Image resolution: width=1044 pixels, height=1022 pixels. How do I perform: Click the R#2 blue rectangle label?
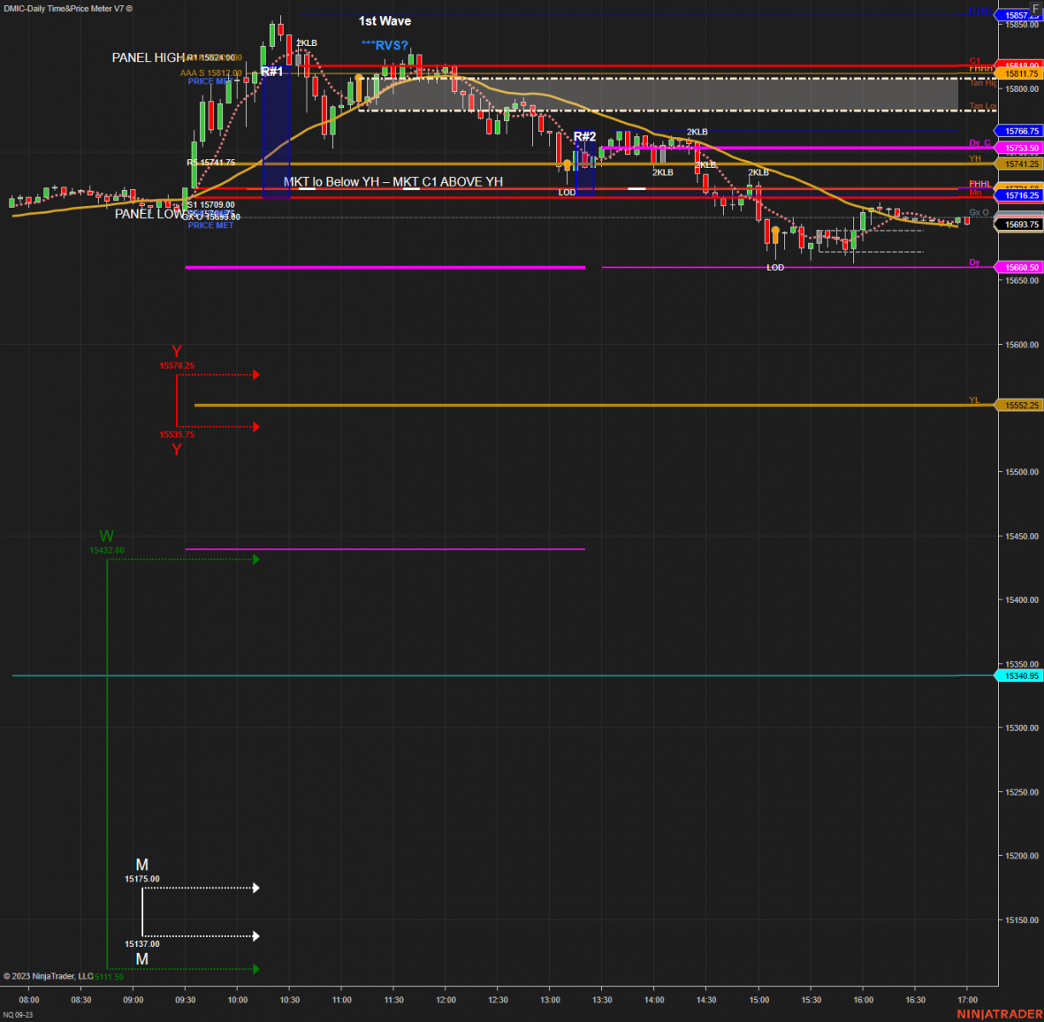pos(585,136)
